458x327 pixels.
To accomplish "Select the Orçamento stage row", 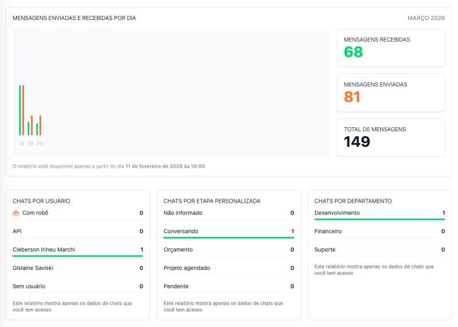I will point(228,250).
